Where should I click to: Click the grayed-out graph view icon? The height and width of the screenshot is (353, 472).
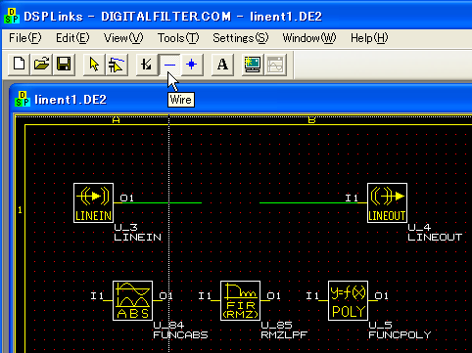click(x=275, y=65)
